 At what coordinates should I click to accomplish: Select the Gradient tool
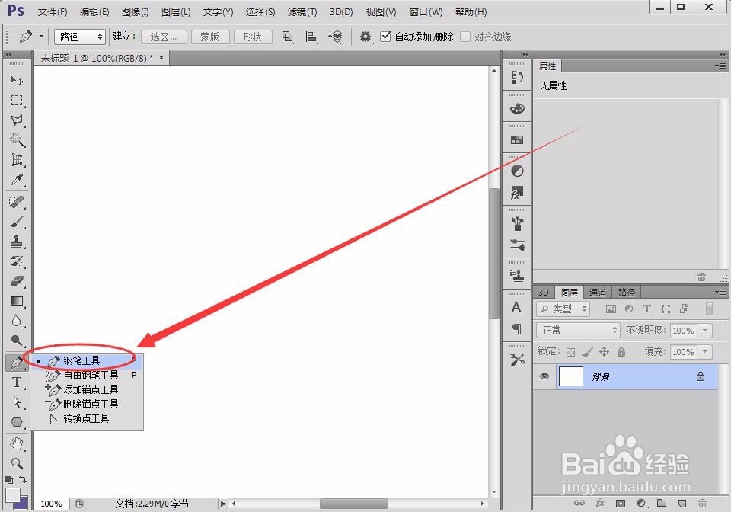coord(17,301)
